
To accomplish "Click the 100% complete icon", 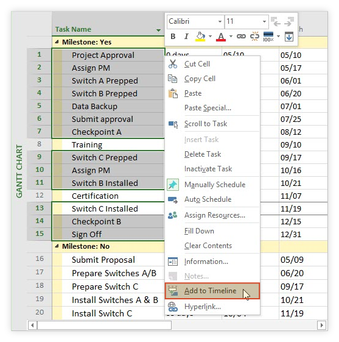I will tap(268, 37).
